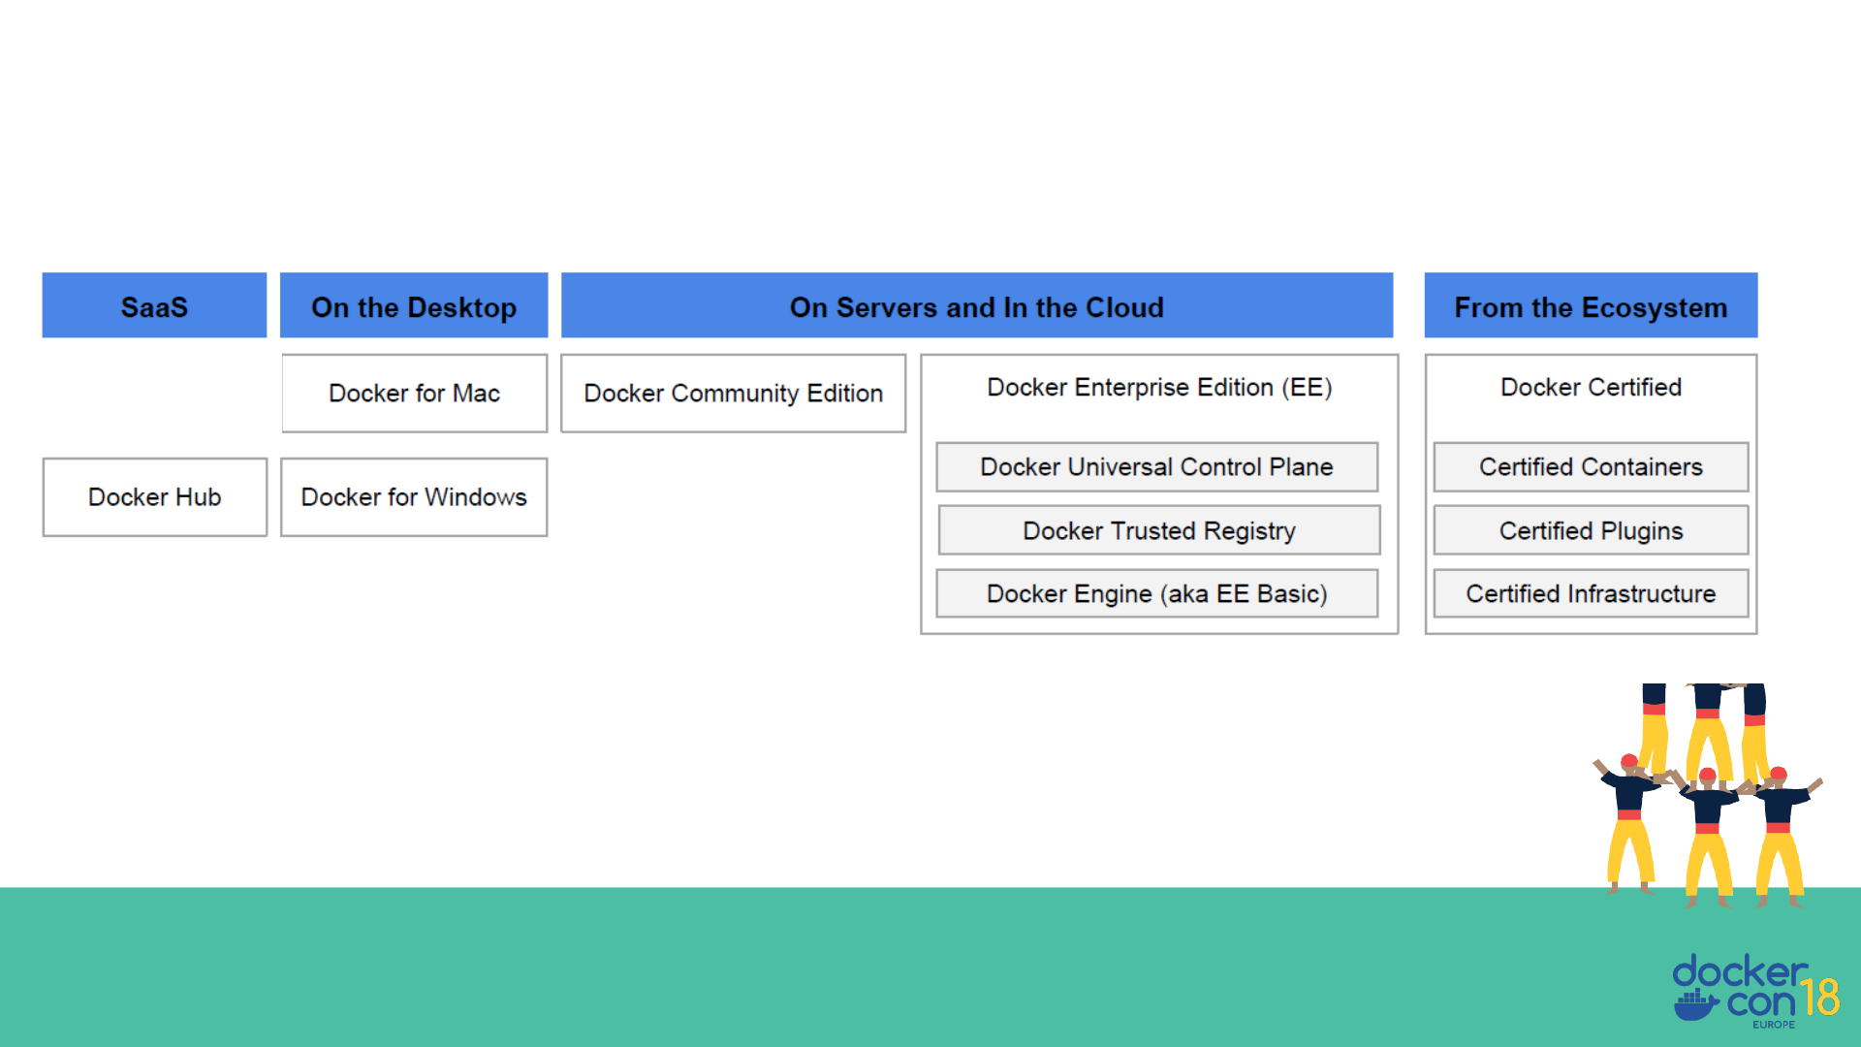
Task: Click Certified Infrastructure box
Action: (x=1591, y=594)
